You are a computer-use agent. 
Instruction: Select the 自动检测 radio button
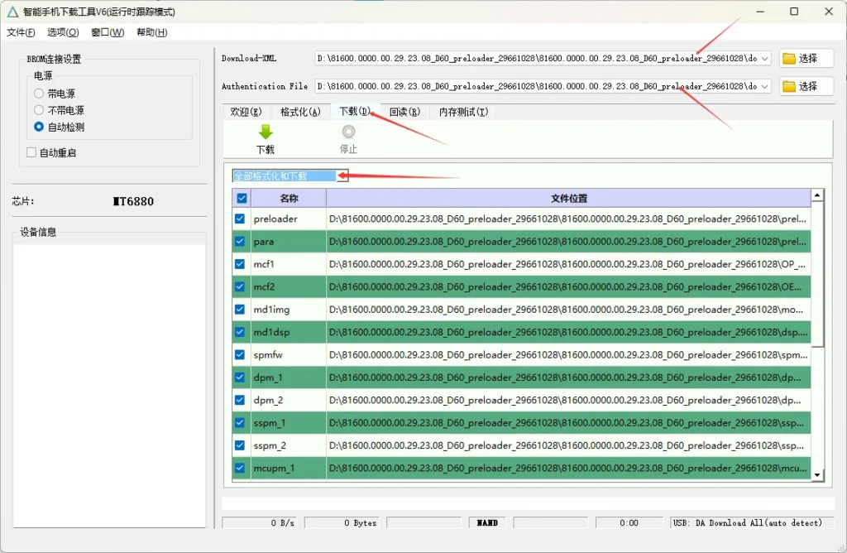pos(39,127)
